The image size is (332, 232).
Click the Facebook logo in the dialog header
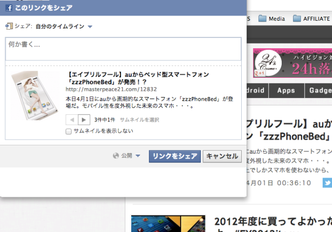pos(9,8)
